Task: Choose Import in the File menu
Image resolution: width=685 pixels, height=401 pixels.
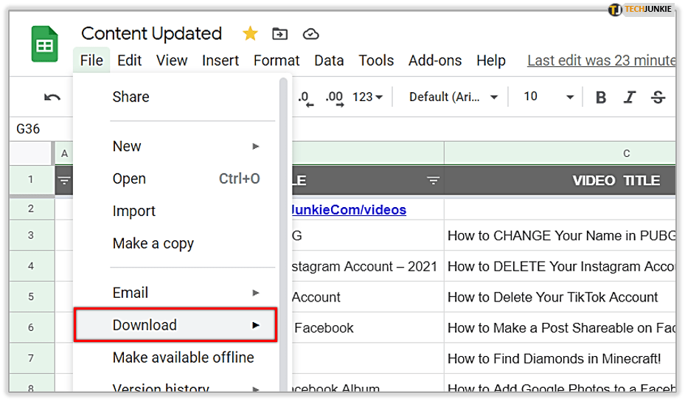Action: (x=133, y=211)
